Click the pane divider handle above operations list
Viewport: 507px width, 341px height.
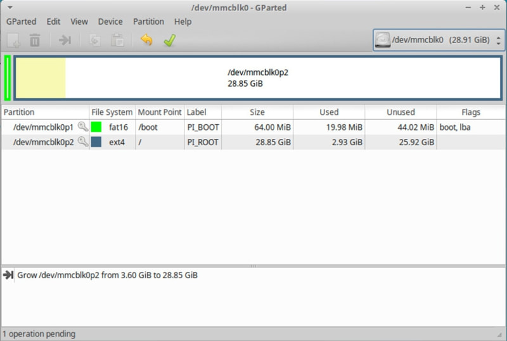(253, 266)
